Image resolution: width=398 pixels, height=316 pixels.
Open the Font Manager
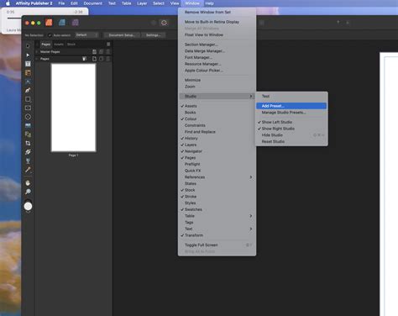click(198, 57)
